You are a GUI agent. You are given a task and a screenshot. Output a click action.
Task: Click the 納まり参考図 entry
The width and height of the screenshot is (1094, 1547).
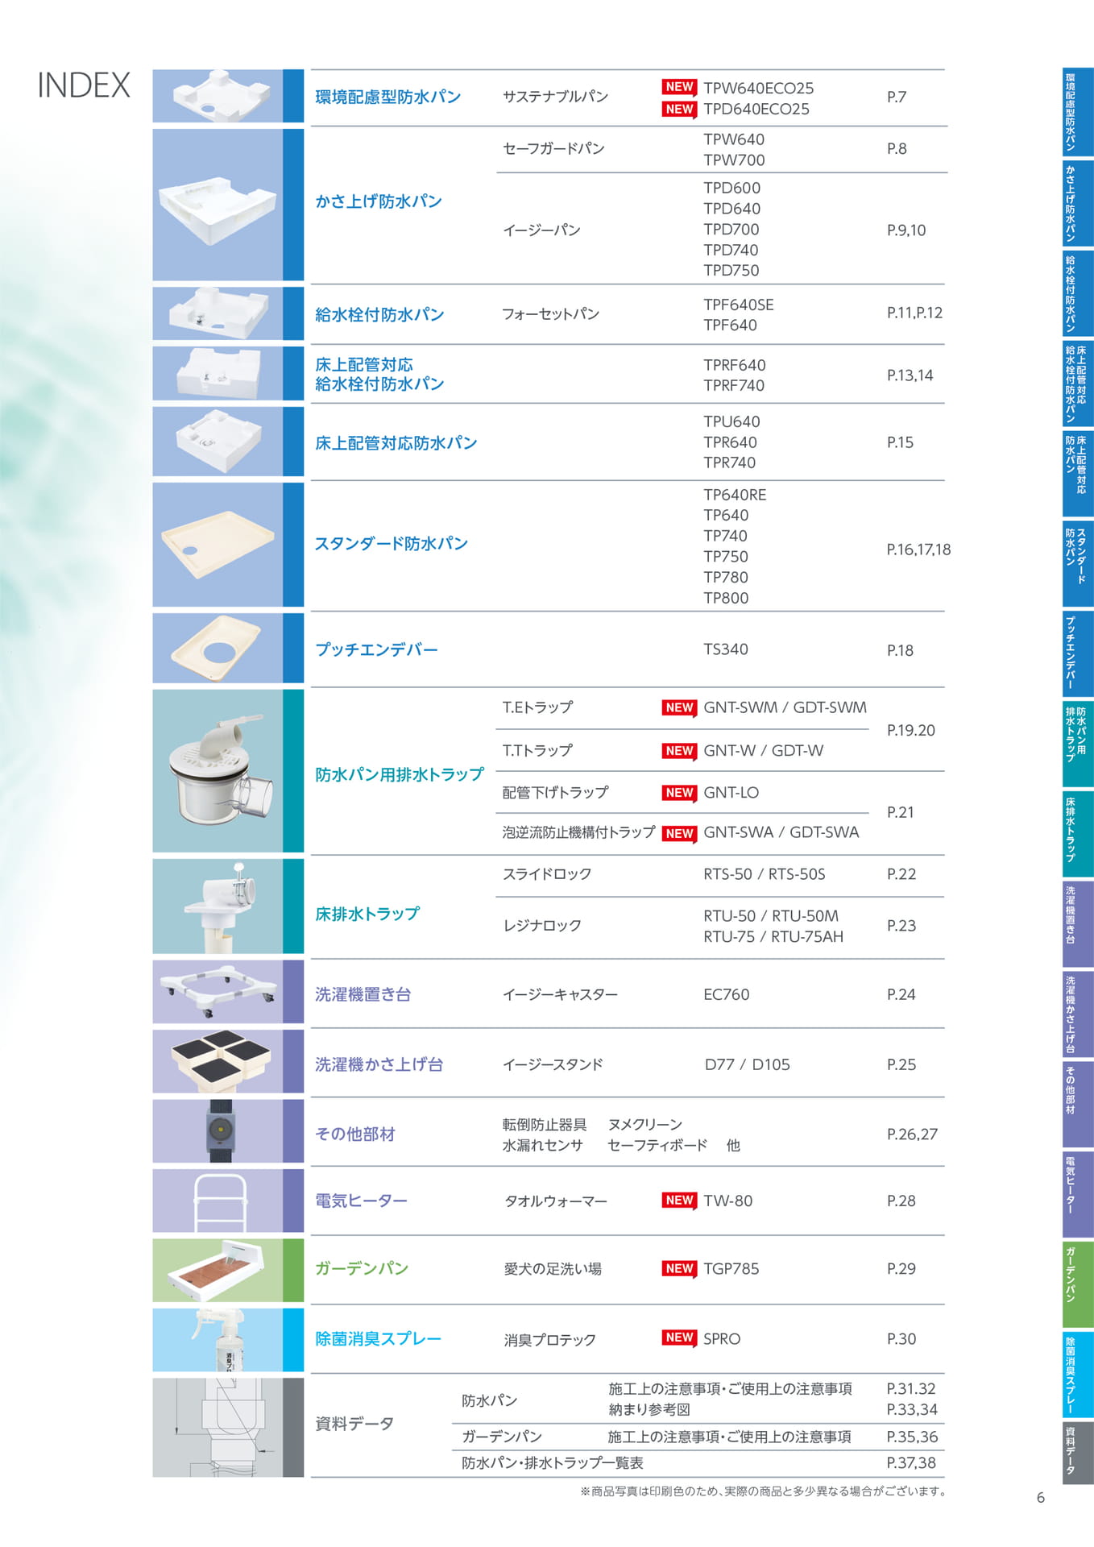(649, 1409)
